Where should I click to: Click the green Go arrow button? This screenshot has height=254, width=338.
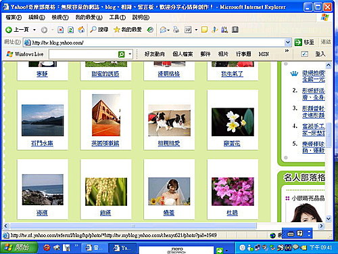click(x=298, y=42)
